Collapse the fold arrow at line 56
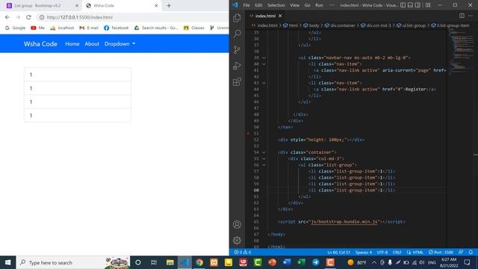The width and height of the screenshot is (478, 269). 264,165
